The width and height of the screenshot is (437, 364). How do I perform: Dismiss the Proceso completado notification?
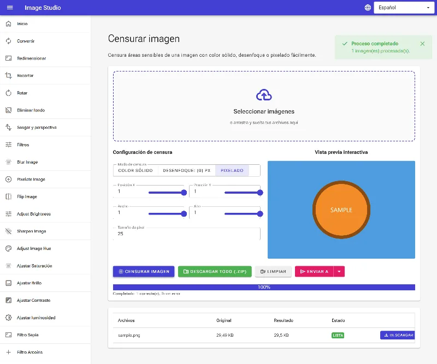[x=422, y=44]
